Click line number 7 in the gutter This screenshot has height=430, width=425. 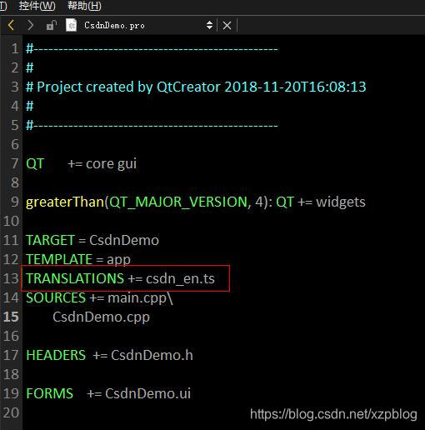click(15, 163)
